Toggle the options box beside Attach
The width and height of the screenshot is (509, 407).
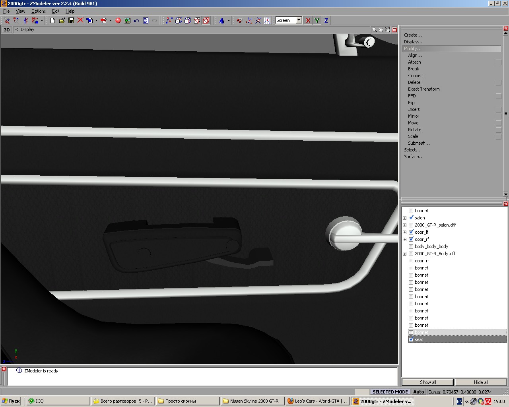pos(499,62)
